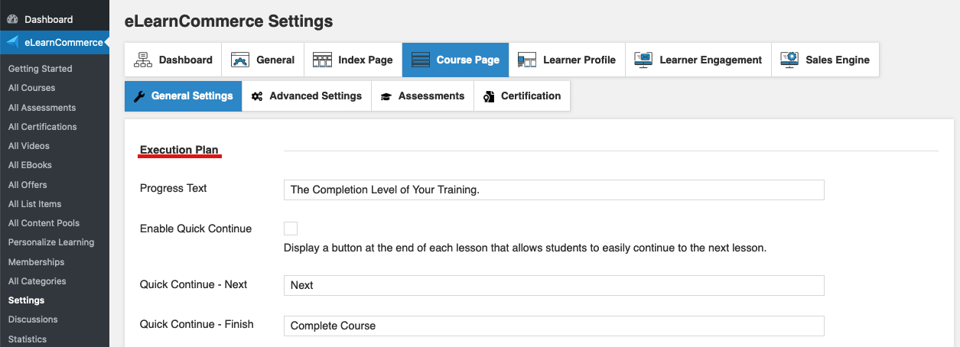Viewport: 960px width, 347px height.
Task: Switch to the Course Page tab
Action: point(455,60)
